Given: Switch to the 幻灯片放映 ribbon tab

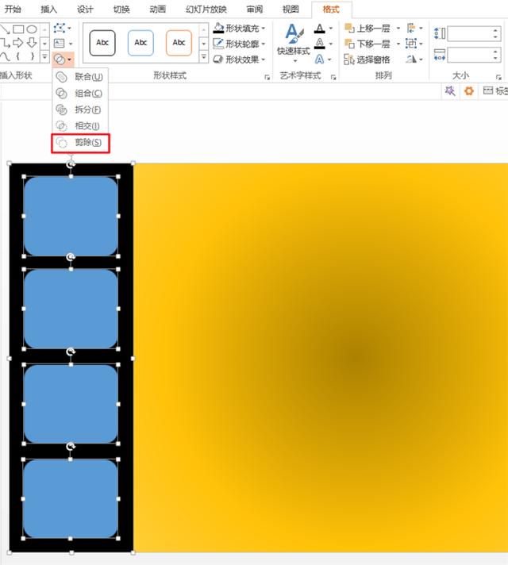Looking at the screenshot, I should pos(206,9).
